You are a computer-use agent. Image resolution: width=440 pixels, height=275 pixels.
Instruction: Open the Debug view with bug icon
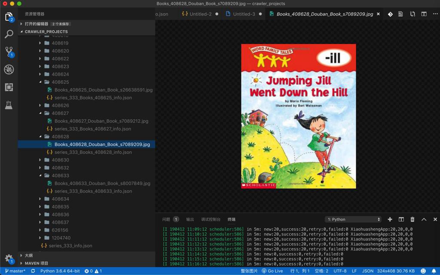point(9,69)
